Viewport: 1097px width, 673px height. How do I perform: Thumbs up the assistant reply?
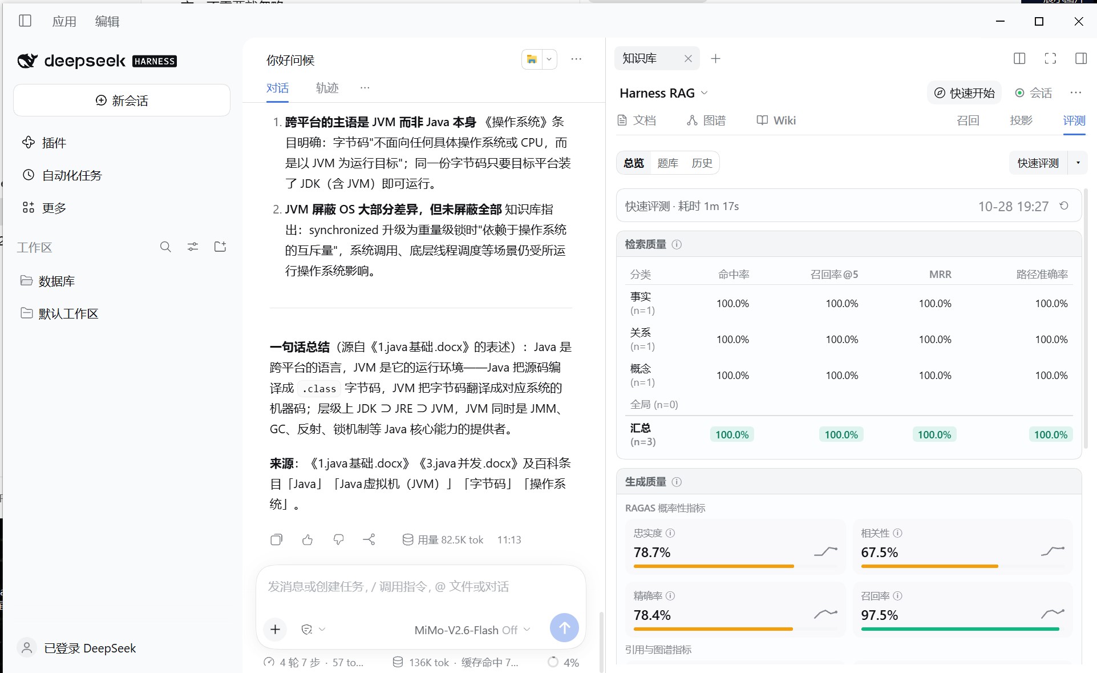307,539
